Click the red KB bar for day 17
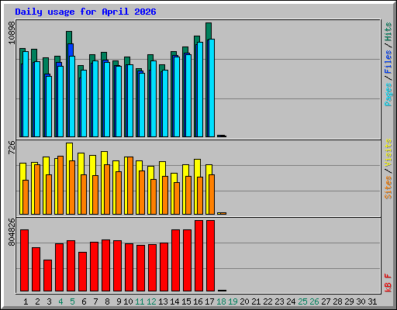The width and height of the screenshot is (397, 310). 210,256
